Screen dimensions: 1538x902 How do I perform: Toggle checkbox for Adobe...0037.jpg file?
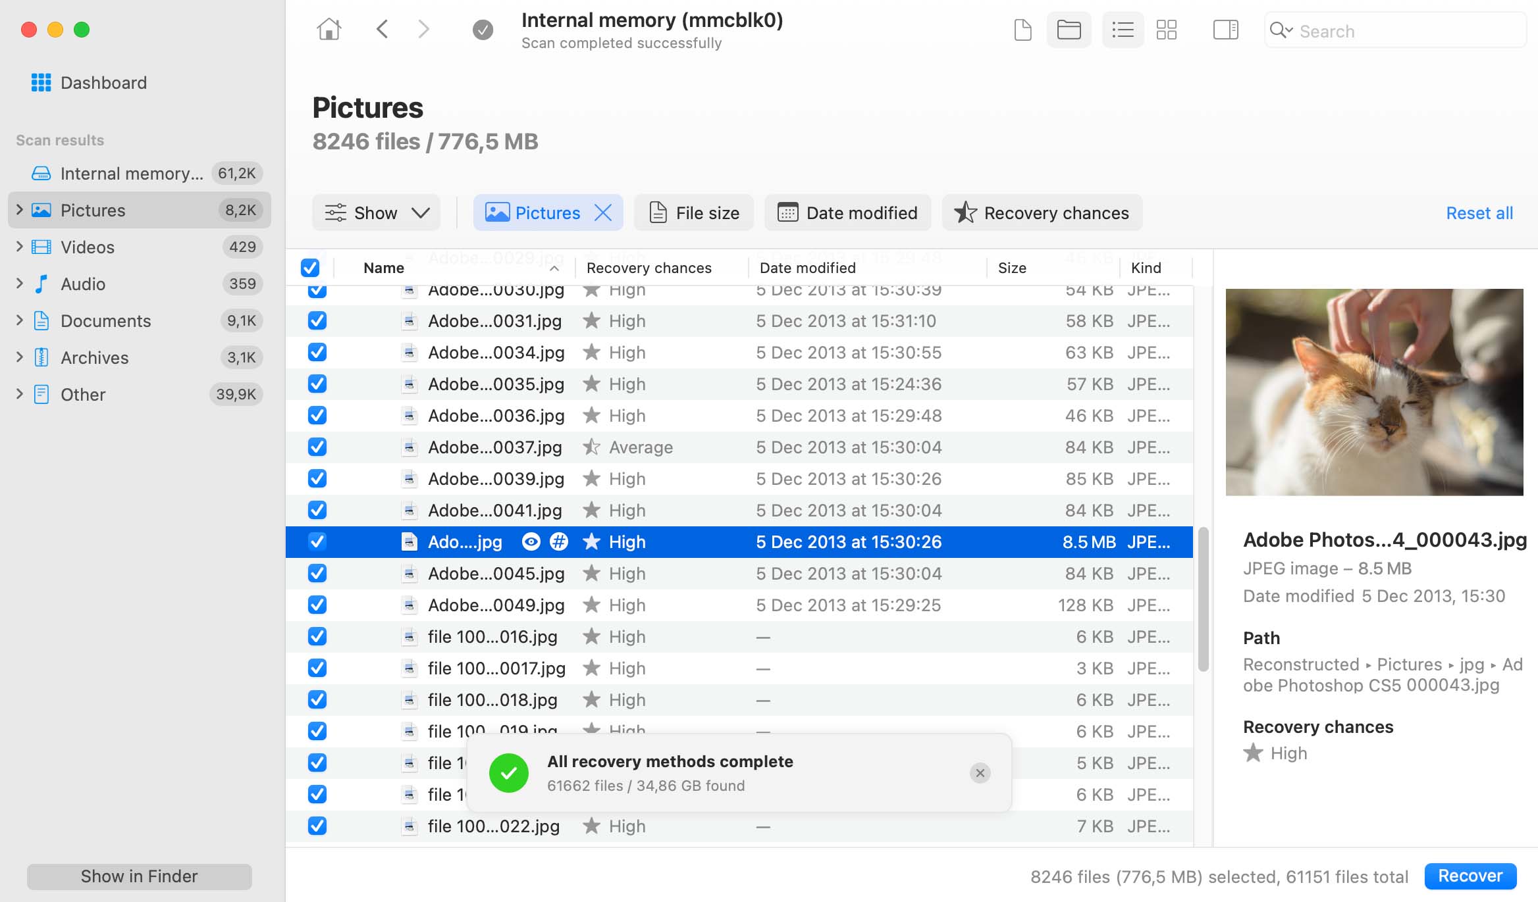pyautogui.click(x=317, y=447)
